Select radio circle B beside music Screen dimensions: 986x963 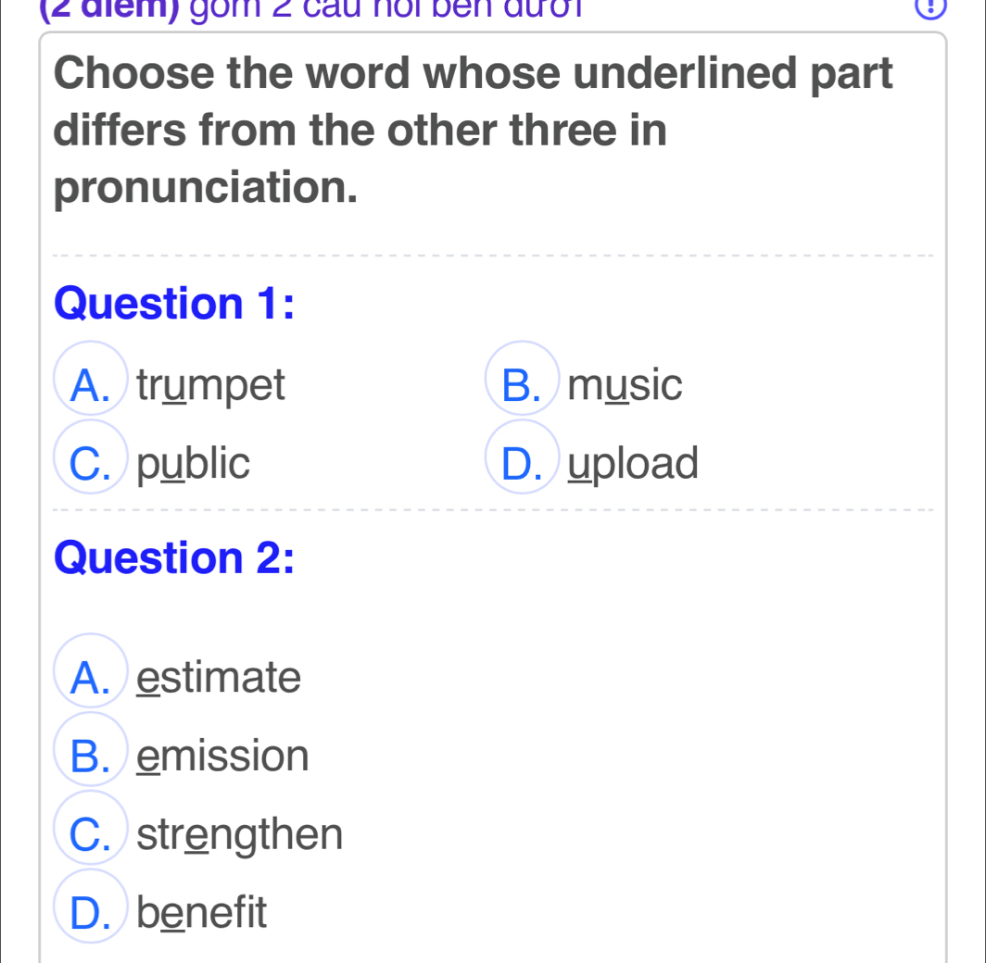522,385
